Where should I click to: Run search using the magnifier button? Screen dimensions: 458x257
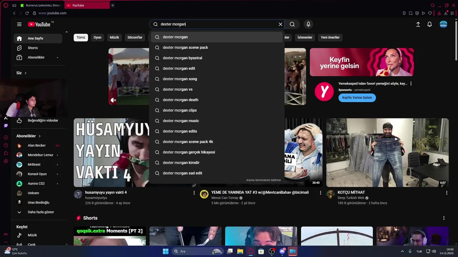292,24
